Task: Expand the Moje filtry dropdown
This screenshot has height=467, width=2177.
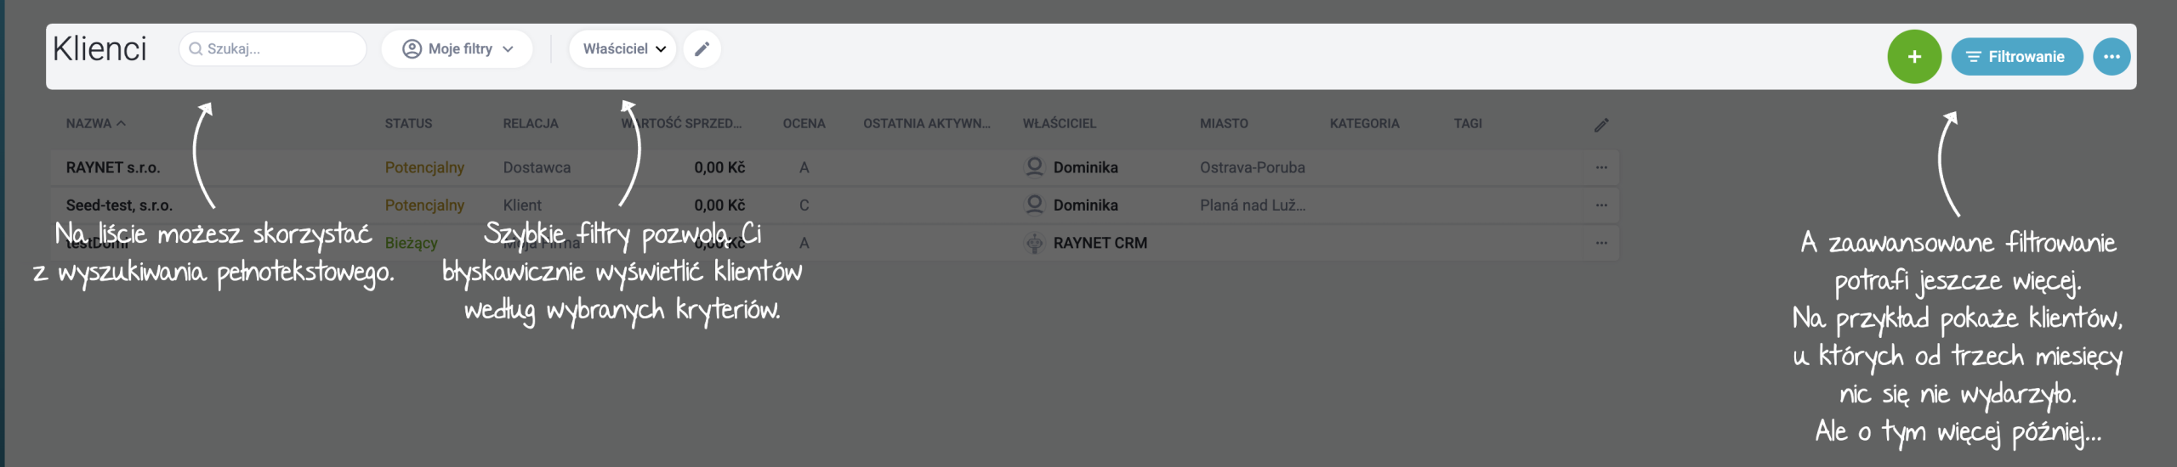Action: (x=458, y=49)
